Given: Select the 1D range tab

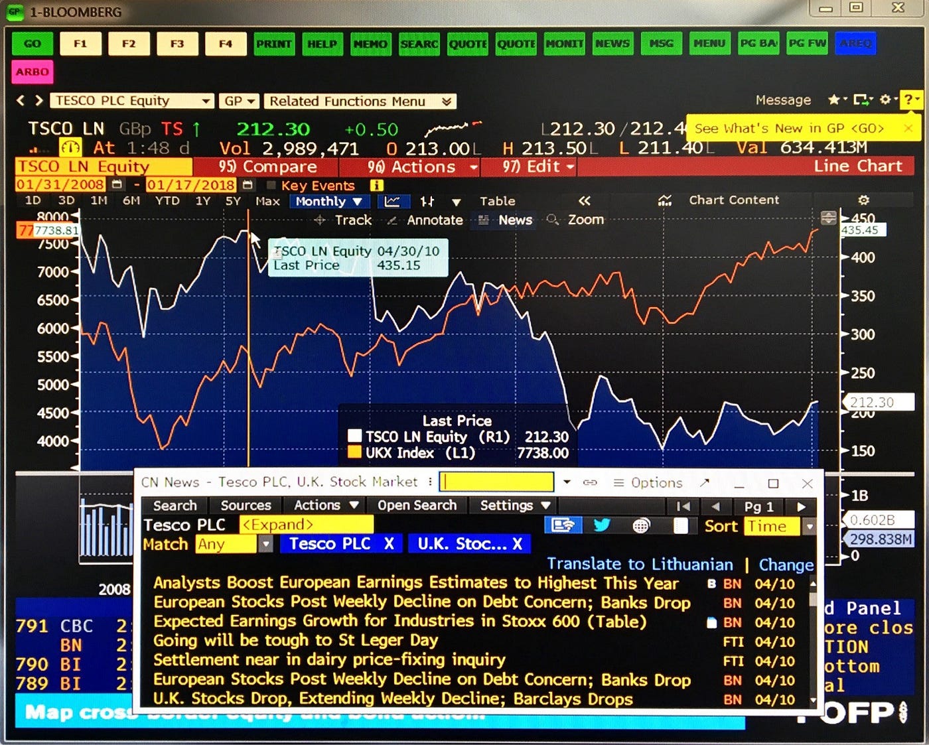Looking at the screenshot, I should (33, 200).
